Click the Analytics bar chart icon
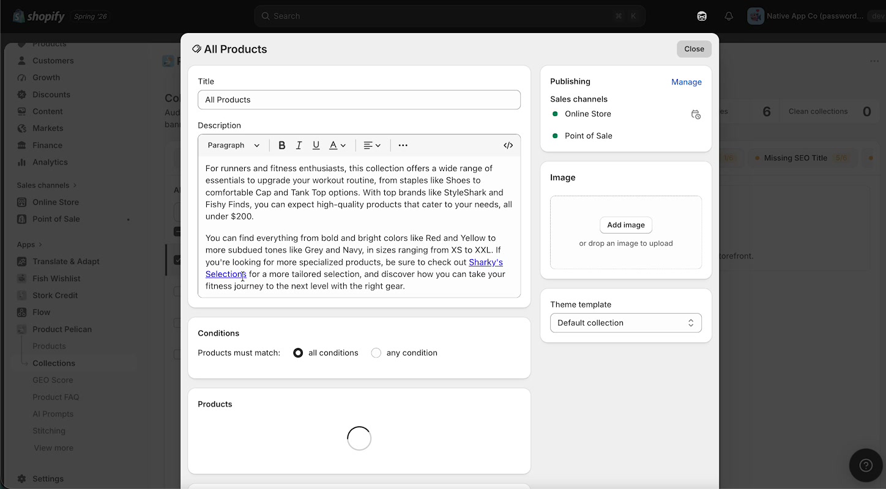886x489 pixels. tap(22, 162)
